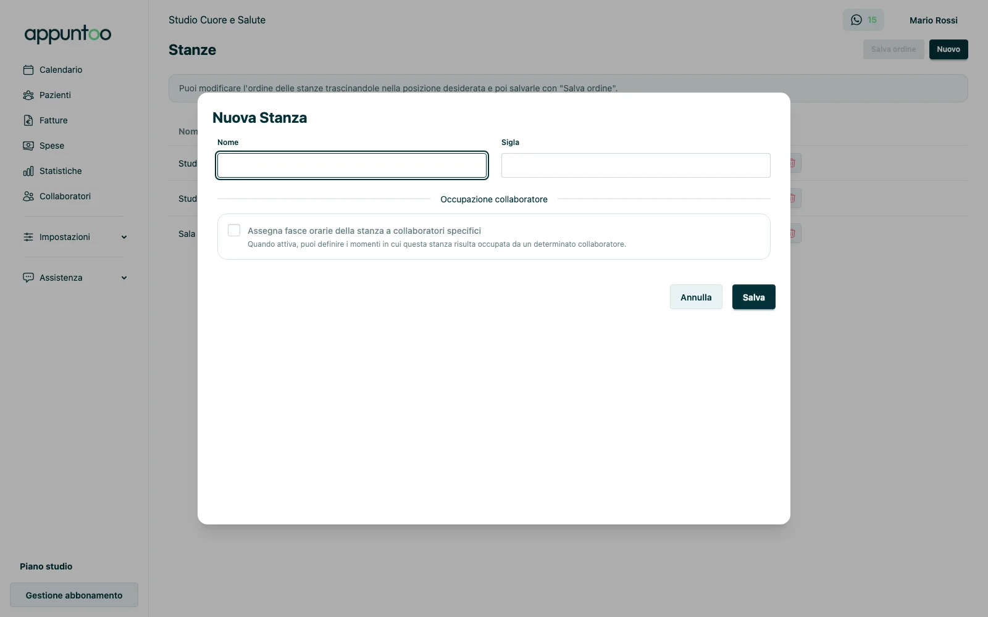
Task: Click the Statistiche bar chart icon
Action: pyautogui.click(x=28, y=171)
